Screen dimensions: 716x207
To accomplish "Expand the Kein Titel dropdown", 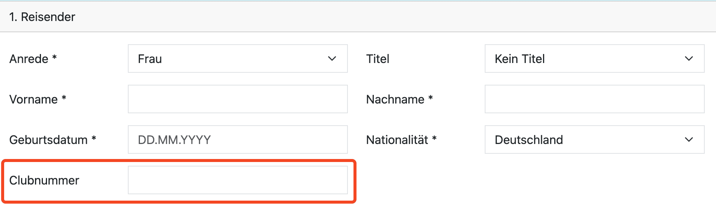I will [587, 59].
